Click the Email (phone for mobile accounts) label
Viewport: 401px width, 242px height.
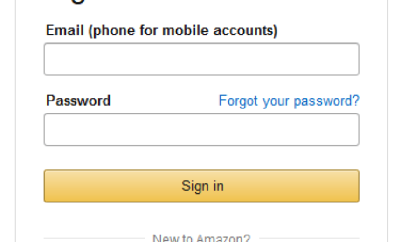tap(162, 31)
